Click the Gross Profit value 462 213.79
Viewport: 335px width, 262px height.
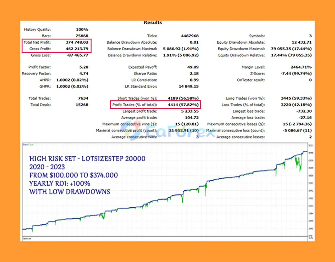[x=77, y=49]
